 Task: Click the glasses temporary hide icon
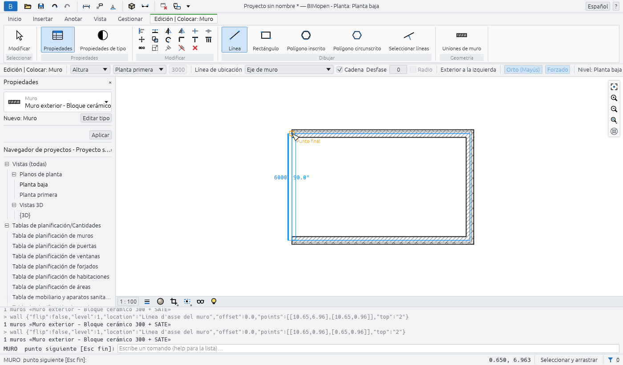200,301
